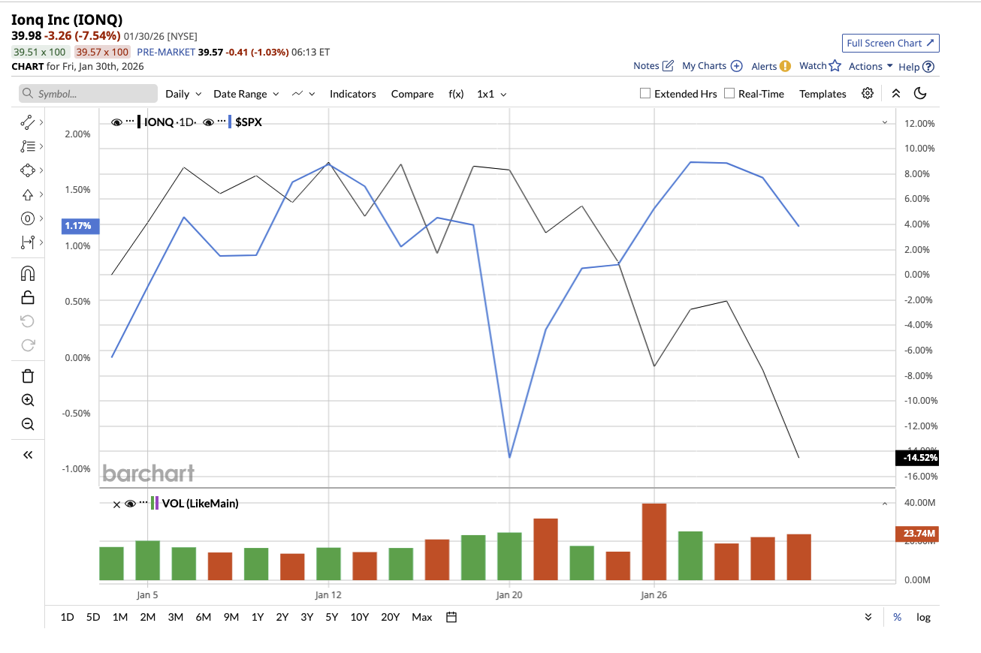The image size is (981, 653).
Task: Open the 1x1 grid layout dropdown
Action: click(x=492, y=94)
